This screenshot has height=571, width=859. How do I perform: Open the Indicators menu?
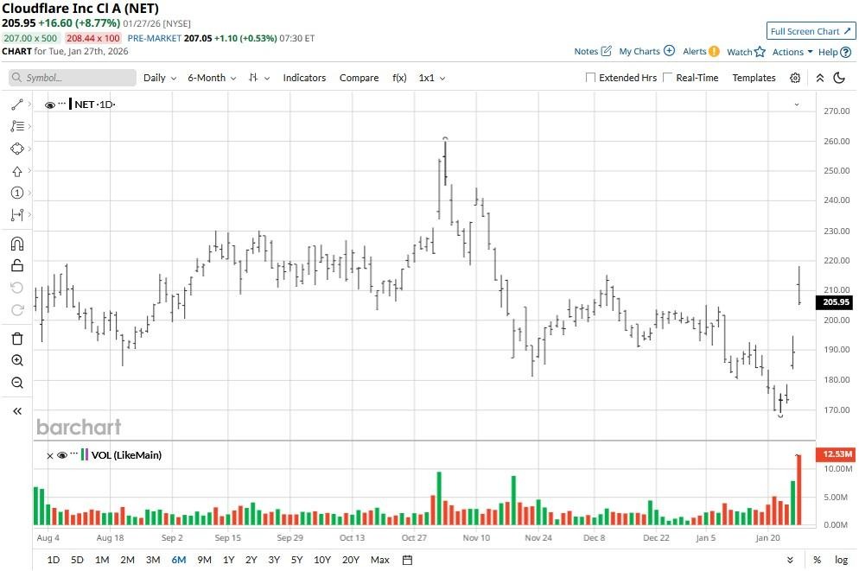point(304,78)
